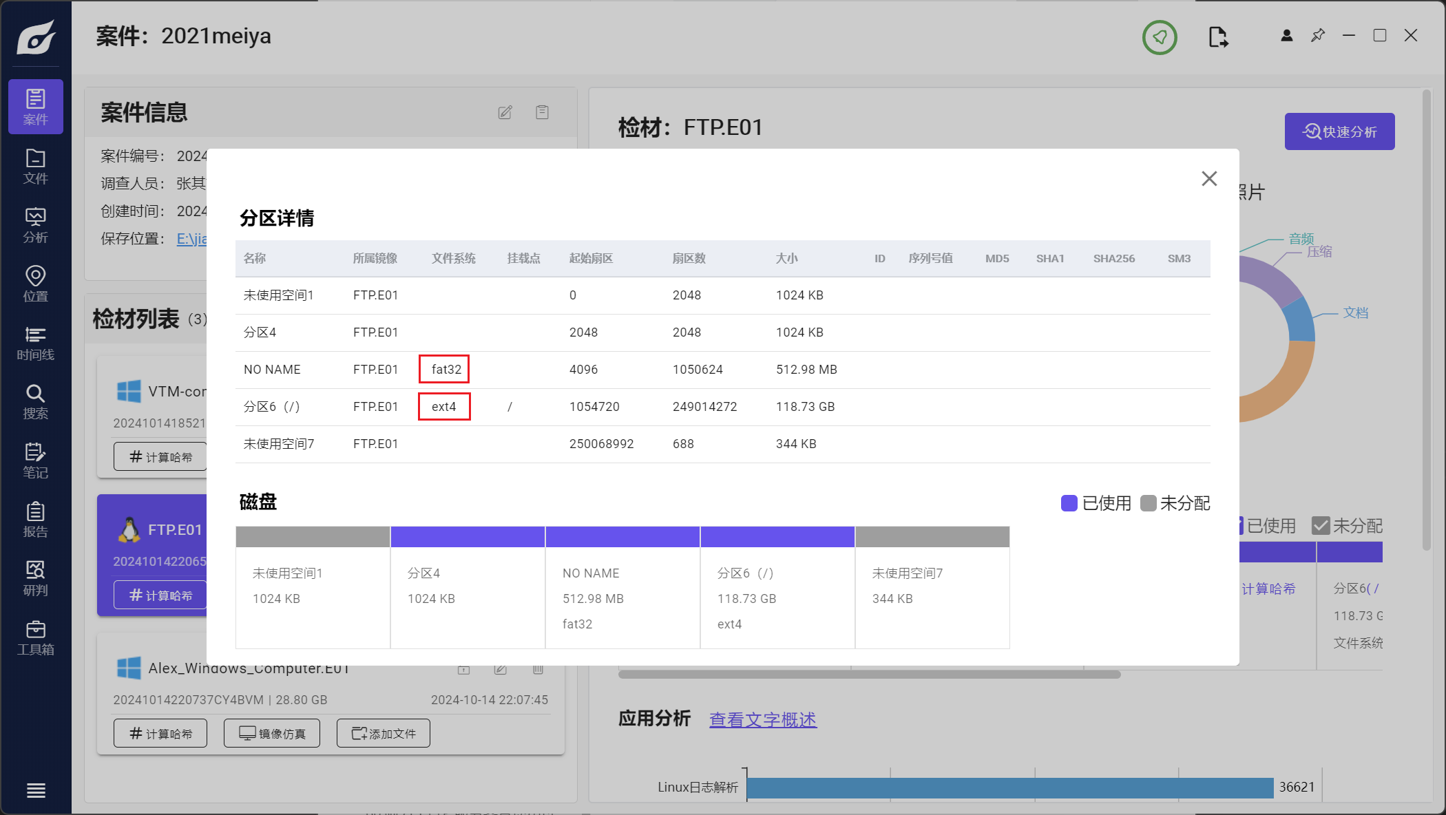Open the 搜索 section in sidebar
This screenshot has width=1446, height=815.
click(36, 402)
